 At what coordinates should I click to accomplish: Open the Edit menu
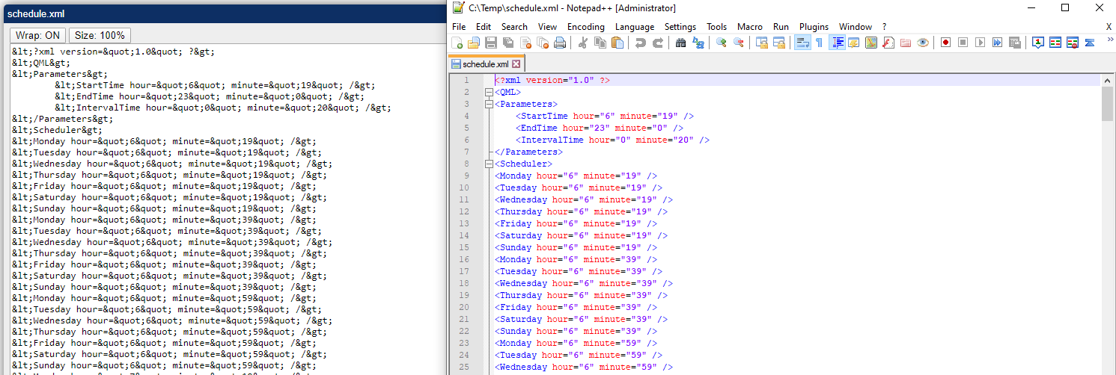[484, 26]
